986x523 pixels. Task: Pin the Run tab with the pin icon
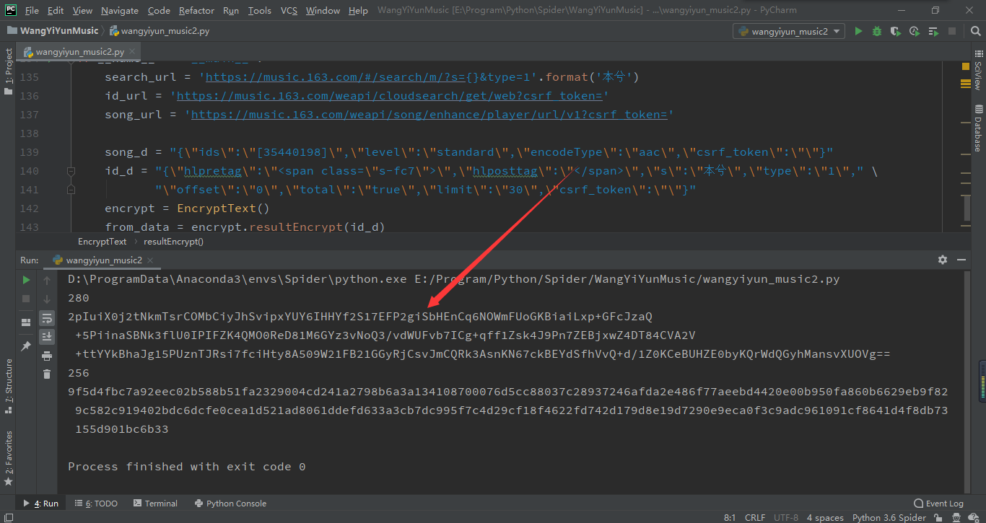(26, 346)
